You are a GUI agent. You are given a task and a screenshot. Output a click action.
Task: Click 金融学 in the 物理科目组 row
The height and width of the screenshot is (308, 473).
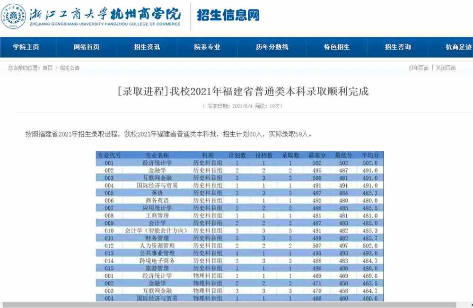157,283
